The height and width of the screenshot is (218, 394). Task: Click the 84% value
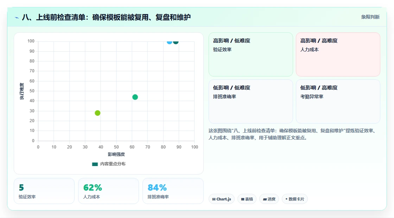coord(157,187)
